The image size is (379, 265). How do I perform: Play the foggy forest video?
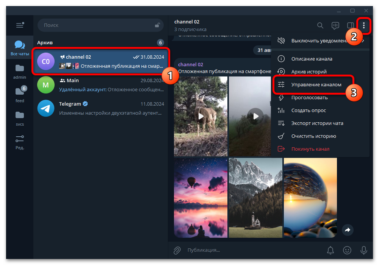click(x=255, y=116)
